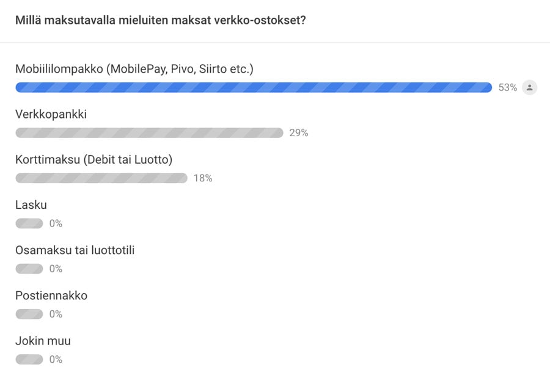This screenshot has width=550, height=378.
Task: Select the Mobiililompakko poll option label
Action: tap(134, 69)
